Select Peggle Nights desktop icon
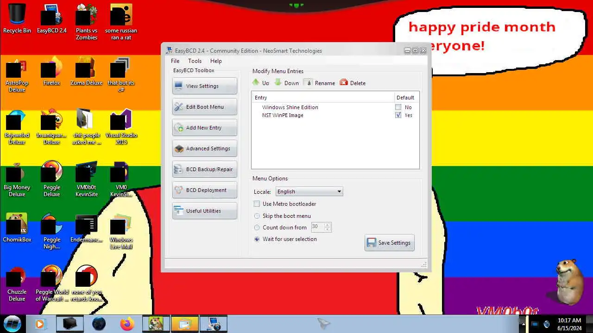 (52, 231)
